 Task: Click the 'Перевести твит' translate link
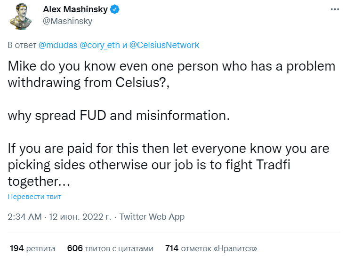click(x=34, y=197)
